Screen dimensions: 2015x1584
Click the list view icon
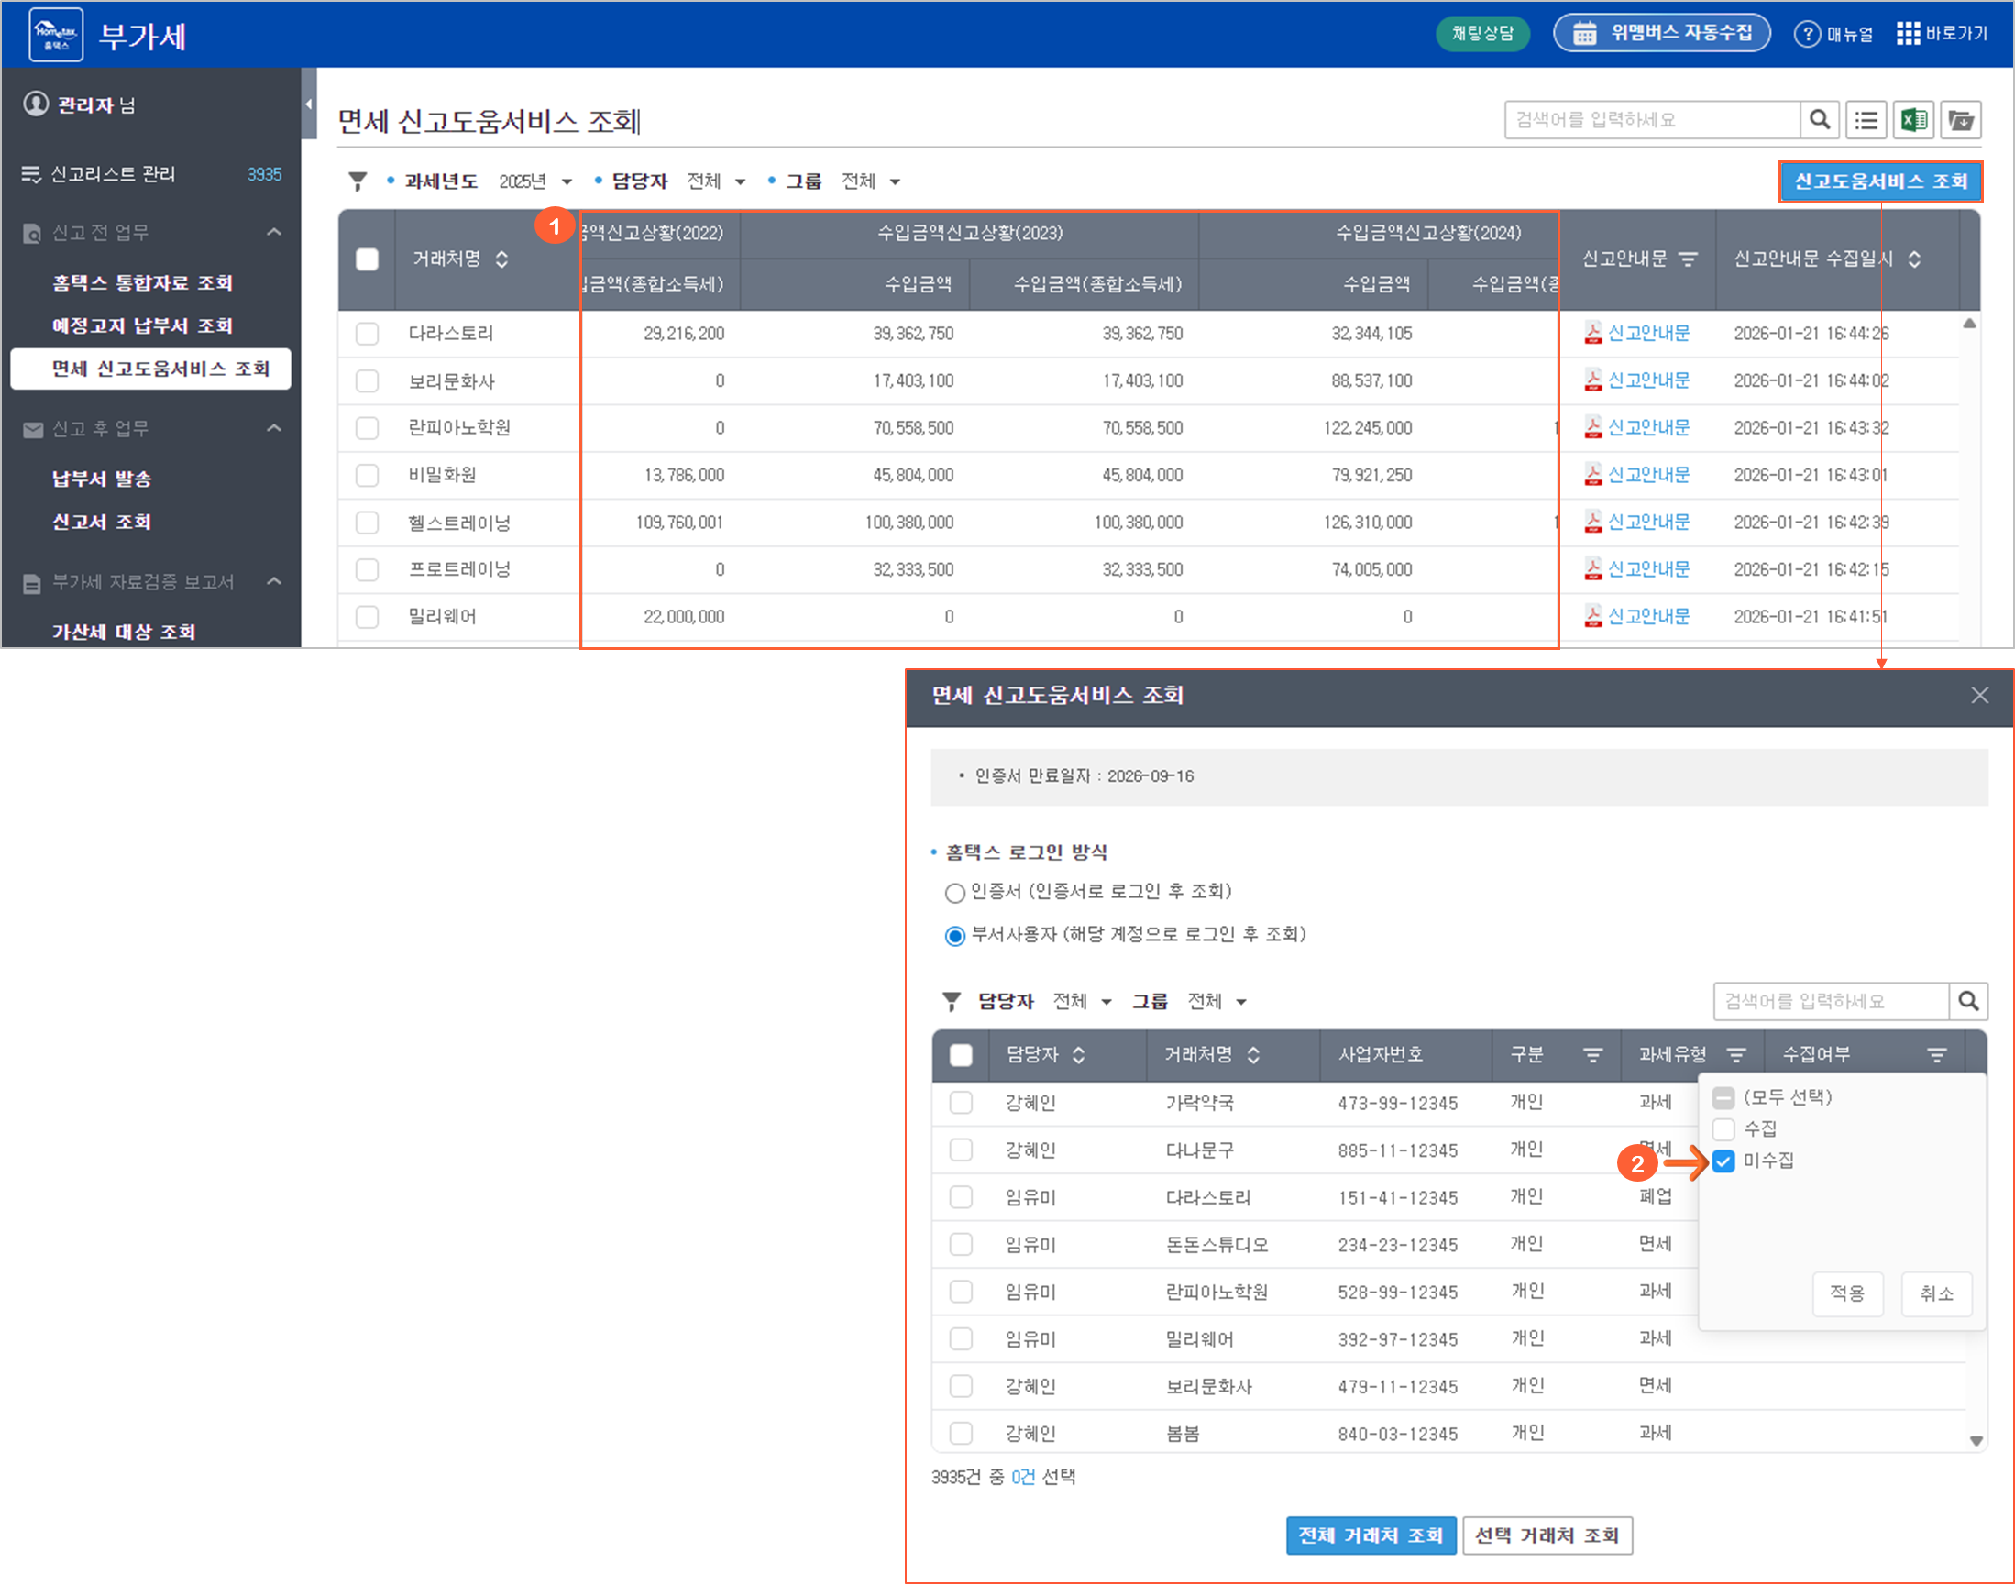pos(1866,120)
